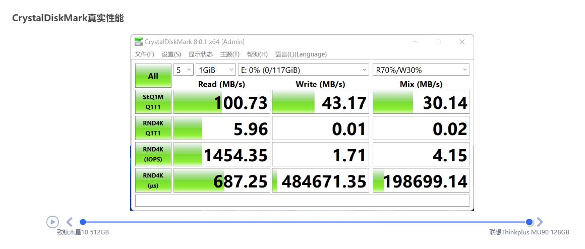Click the 0.01 RND4K write value
This screenshot has width=585, height=249.
click(320, 128)
